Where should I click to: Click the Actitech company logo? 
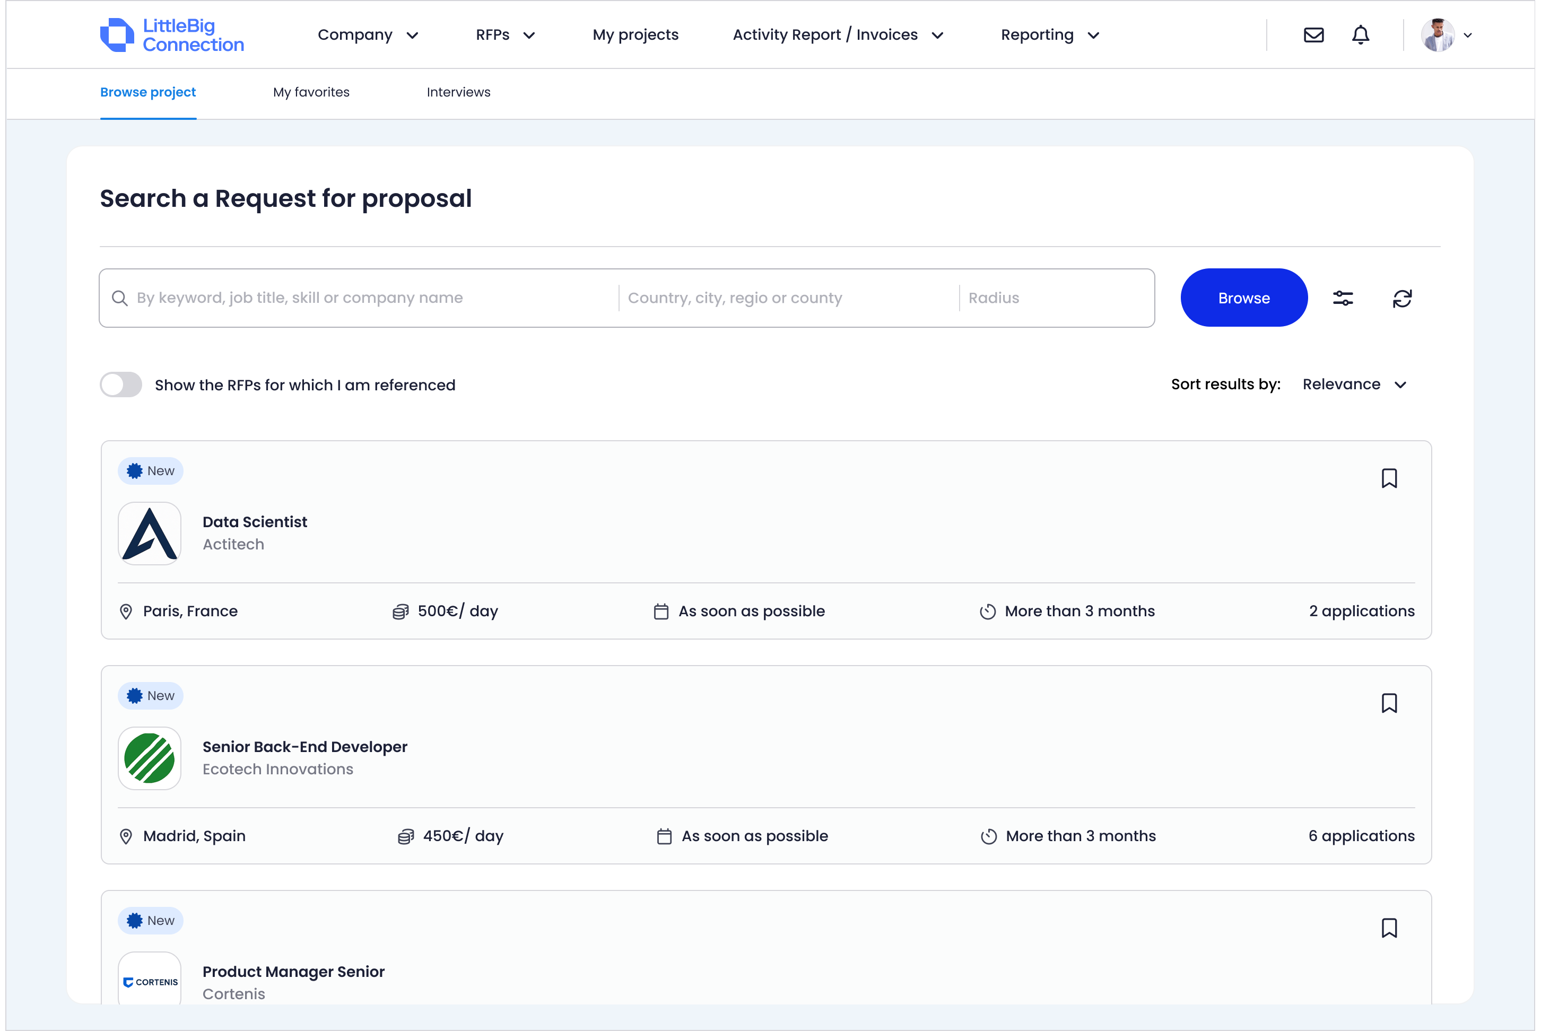coord(149,533)
